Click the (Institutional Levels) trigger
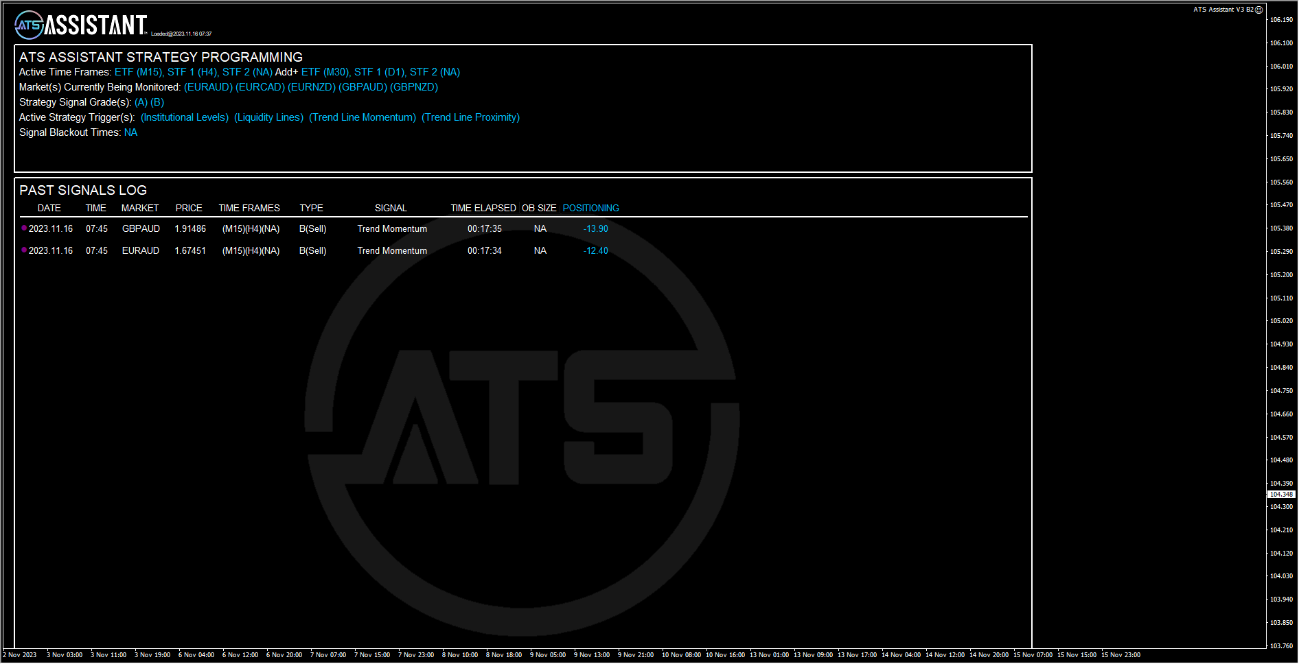The width and height of the screenshot is (1299, 664). [185, 117]
